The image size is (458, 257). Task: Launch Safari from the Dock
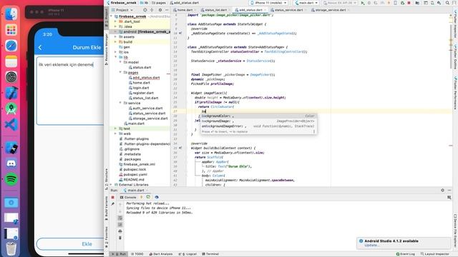pyautogui.click(x=11, y=46)
